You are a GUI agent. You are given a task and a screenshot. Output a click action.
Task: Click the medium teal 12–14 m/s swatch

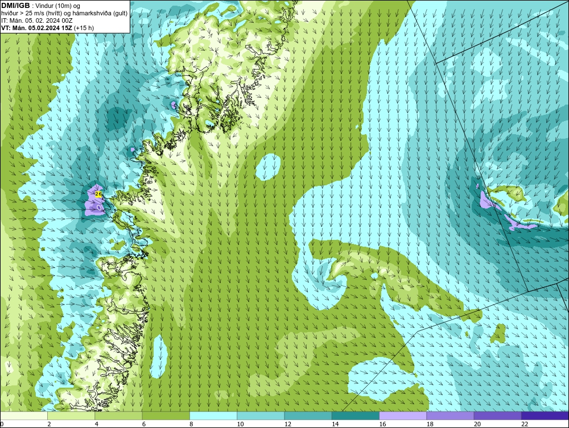(x=308, y=415)
